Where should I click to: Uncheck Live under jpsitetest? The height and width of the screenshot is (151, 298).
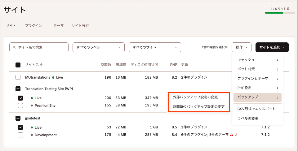20,127
